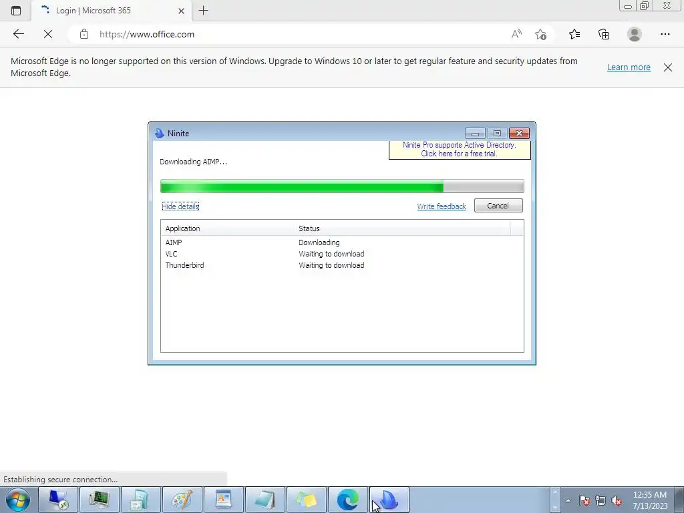Select the Thunderbird application row
The height and width of the screenshot is (513, 684).
(341, 265)
